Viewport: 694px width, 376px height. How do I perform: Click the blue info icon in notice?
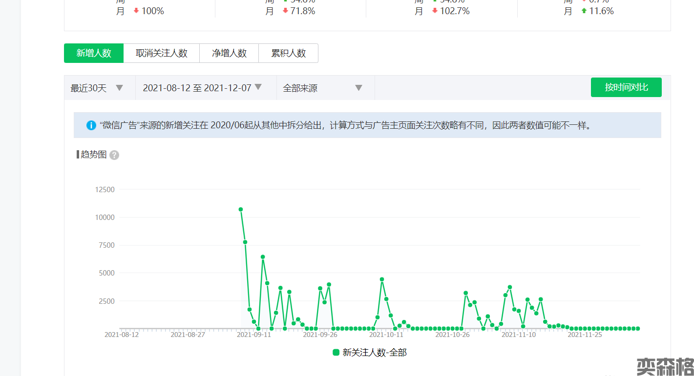(91, 125)
